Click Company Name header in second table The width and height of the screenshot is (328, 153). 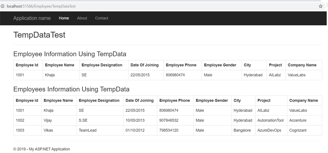[304, 101]
